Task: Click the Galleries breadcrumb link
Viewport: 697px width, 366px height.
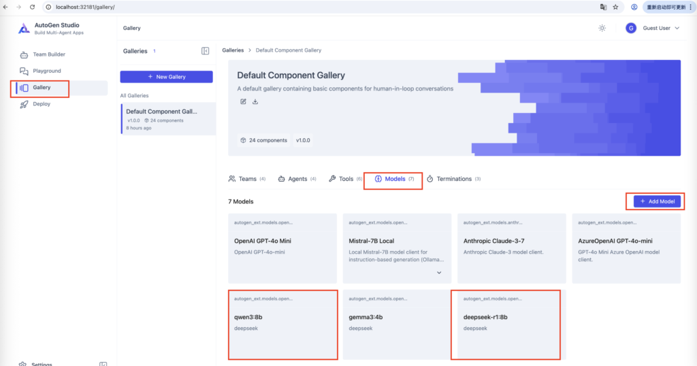Action: [x=233, y=50]
